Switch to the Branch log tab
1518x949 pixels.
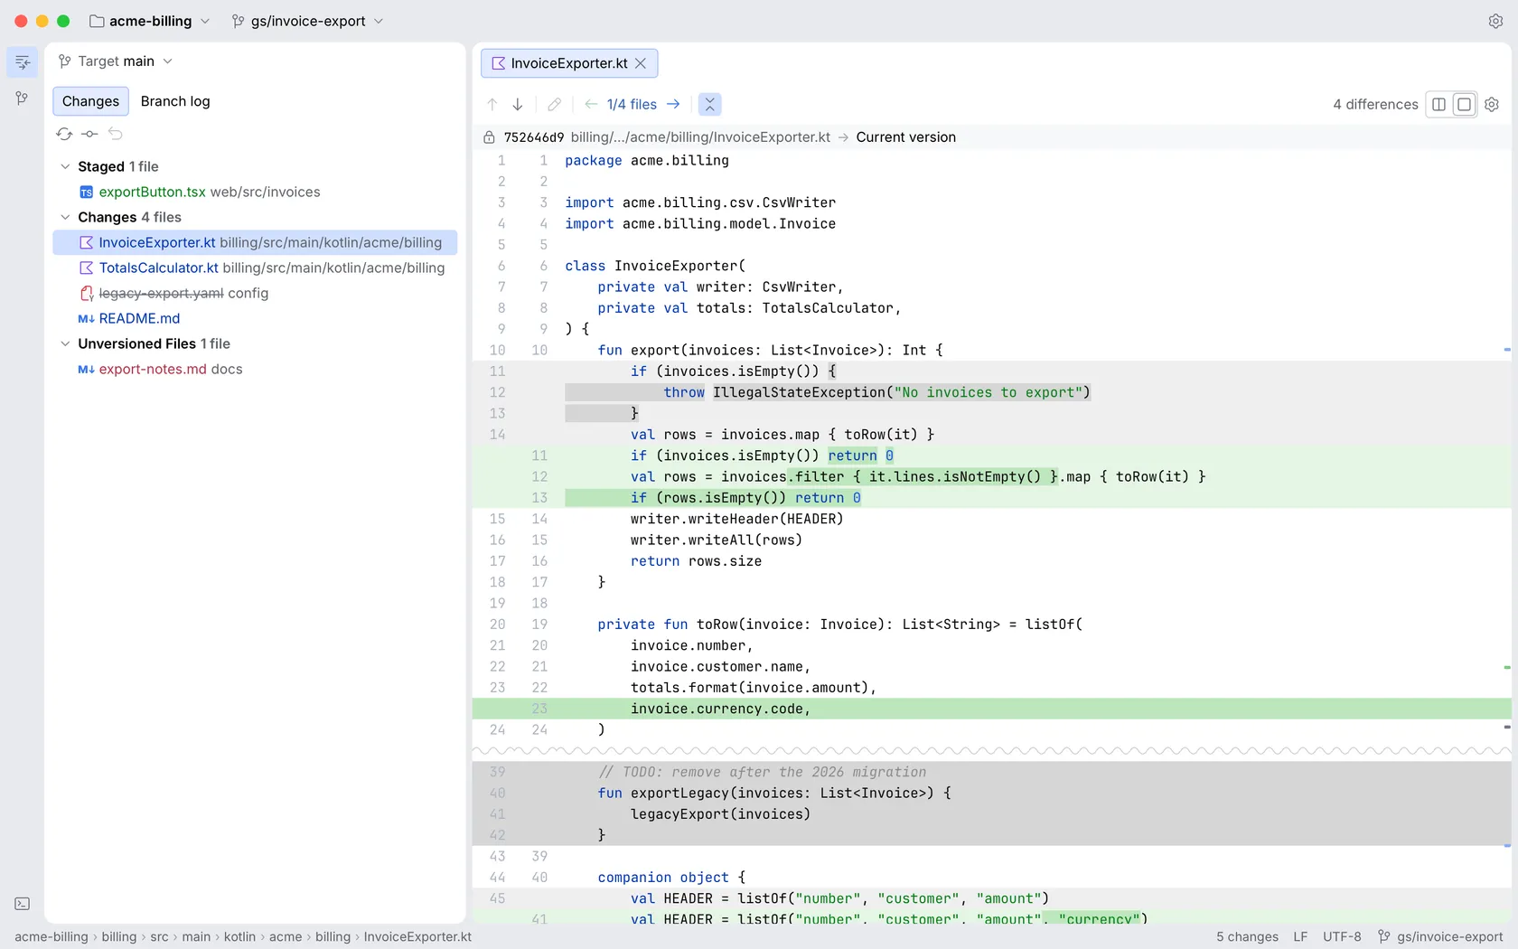tap(175, 101)
